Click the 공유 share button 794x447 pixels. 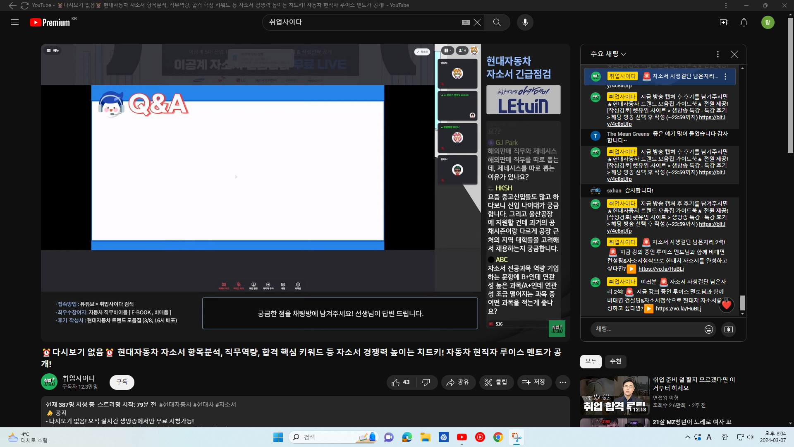click(x=458, y=382)
